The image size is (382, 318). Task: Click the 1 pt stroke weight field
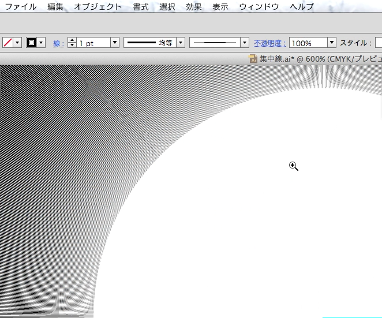pos(93,43)
